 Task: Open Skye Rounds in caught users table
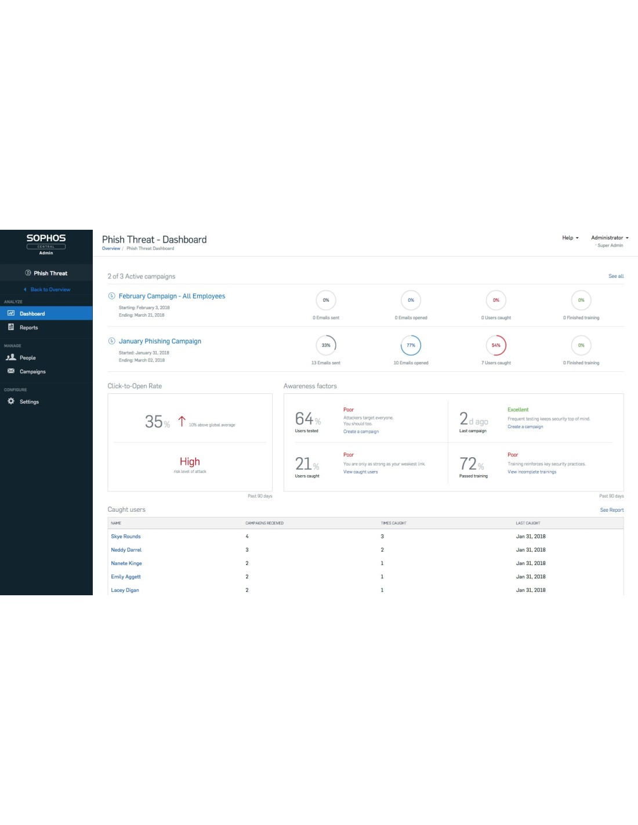coord(126,537)
